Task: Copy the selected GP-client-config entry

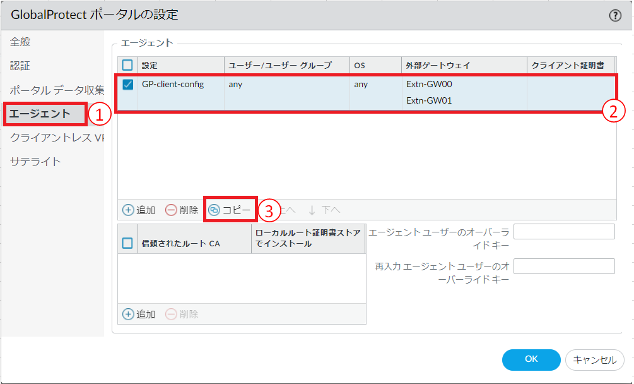Action: pyautogui.click(x=230, y=210)
